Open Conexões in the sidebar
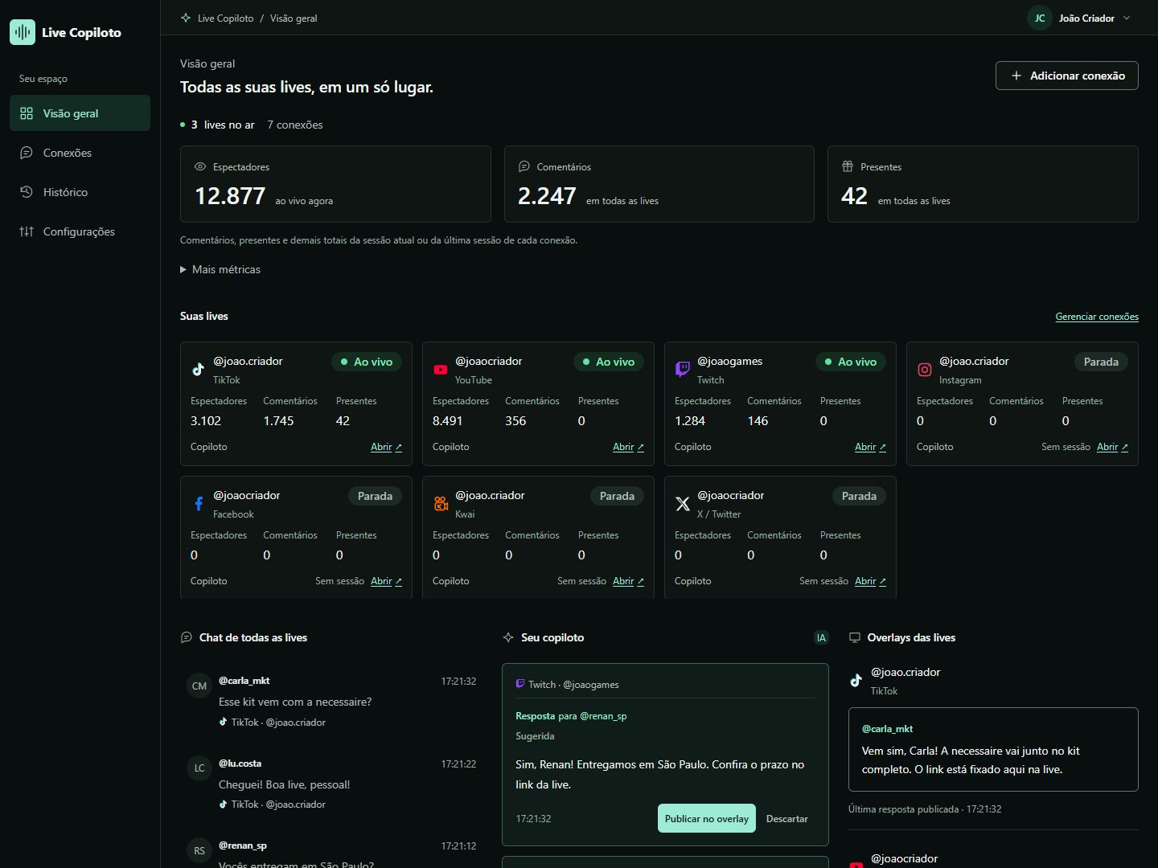This screenshot has width=1158, height=868. pos(80,153)
